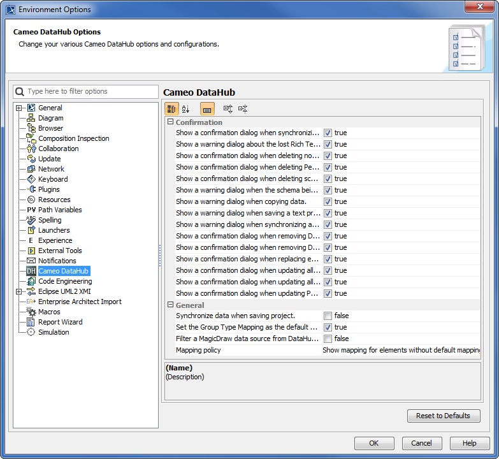The width and height of the screenshot is (499, 459).
Task: Click the Macros gear icon
Action: (x=31, y=312)
